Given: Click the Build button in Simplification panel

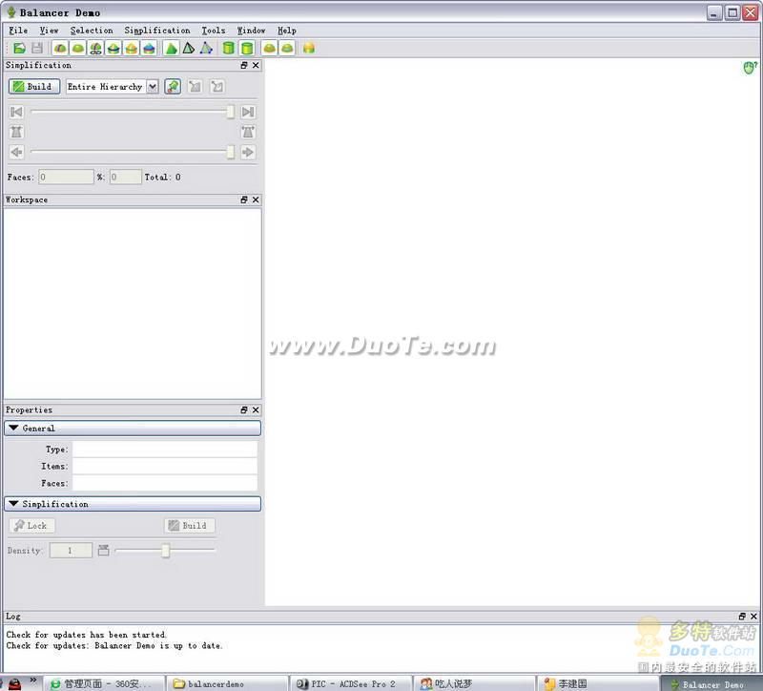Looking at the screenshot, I should tap(34, 86).
